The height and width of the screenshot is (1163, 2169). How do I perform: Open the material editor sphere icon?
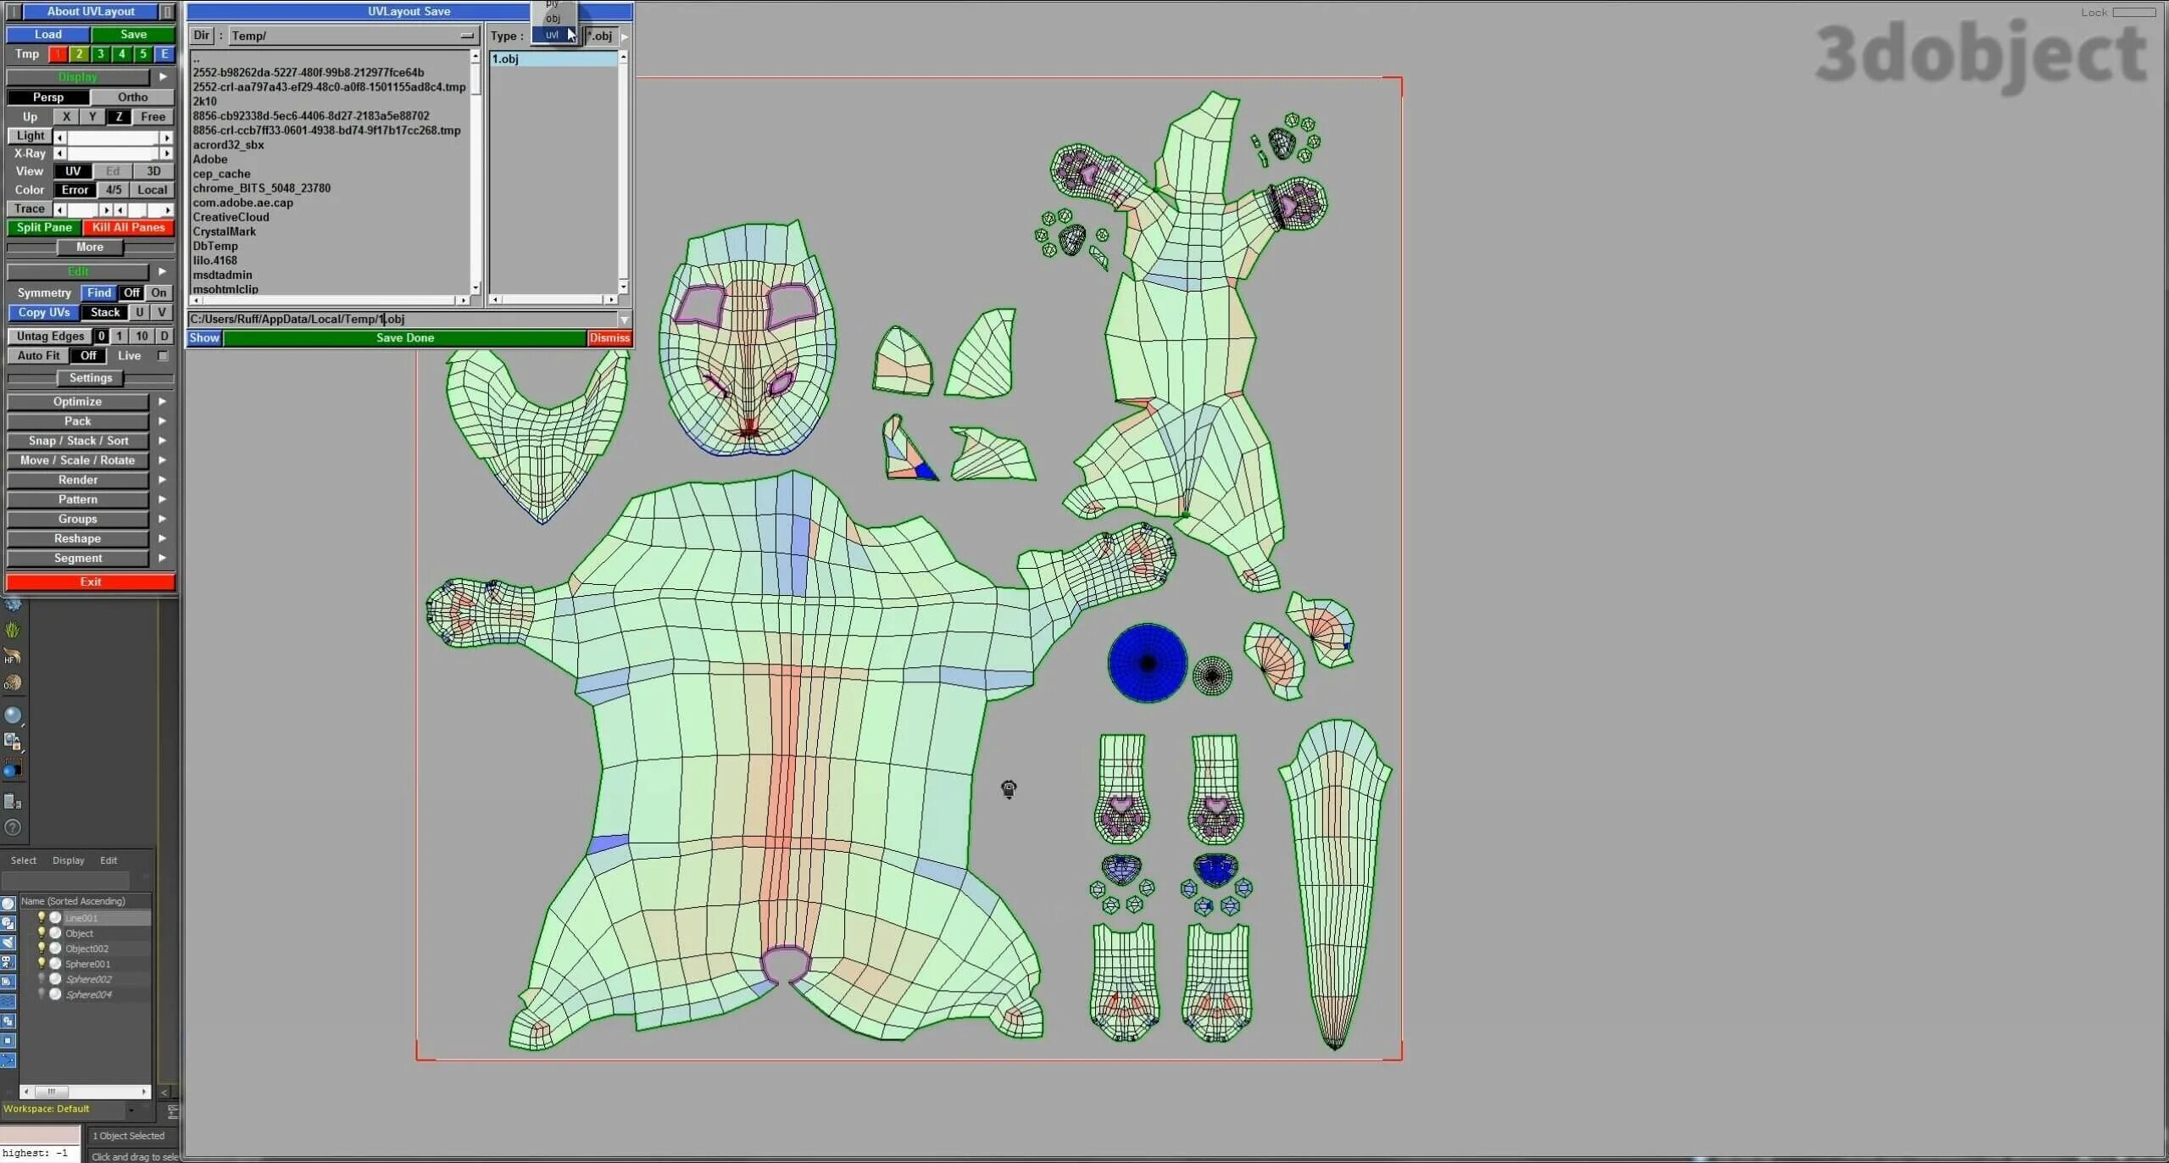click(x=13, y=715)
